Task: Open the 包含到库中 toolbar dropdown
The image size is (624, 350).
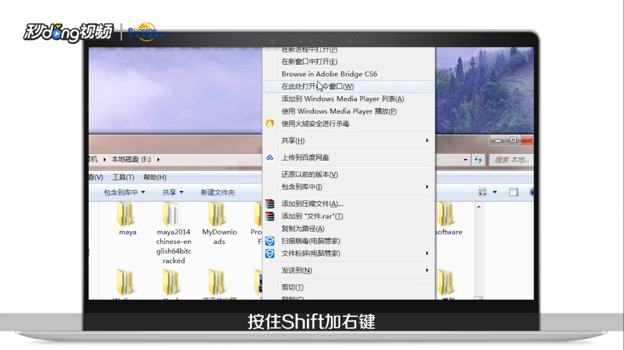Action: point(124,192)
